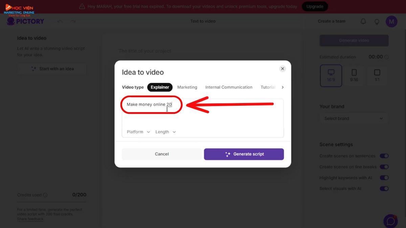406x228 pixels.
Task: Open the M user profile avatar
Action: click(391, 22)
